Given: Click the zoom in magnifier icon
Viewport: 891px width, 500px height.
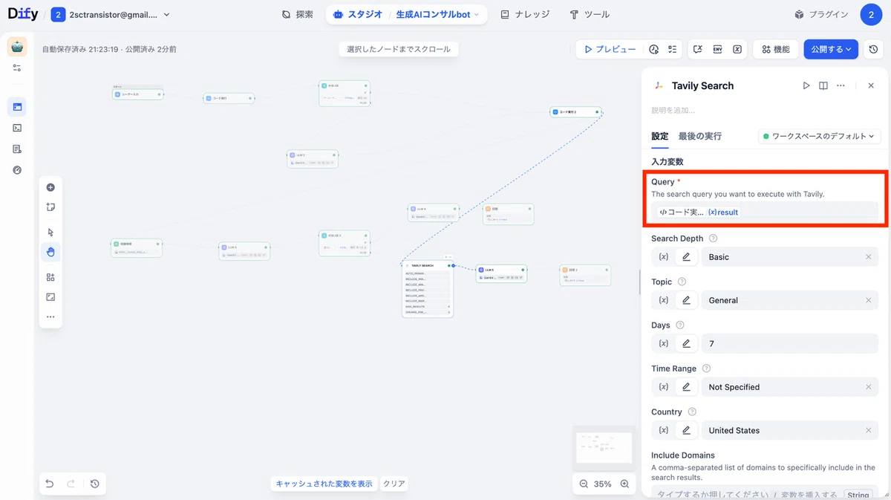Looking at the screenshot, I should (624, 484).
